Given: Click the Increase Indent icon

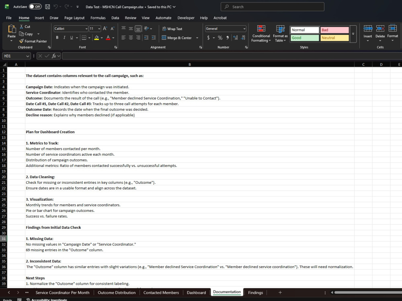Looking at the screenshot, I should coord(154,38).
